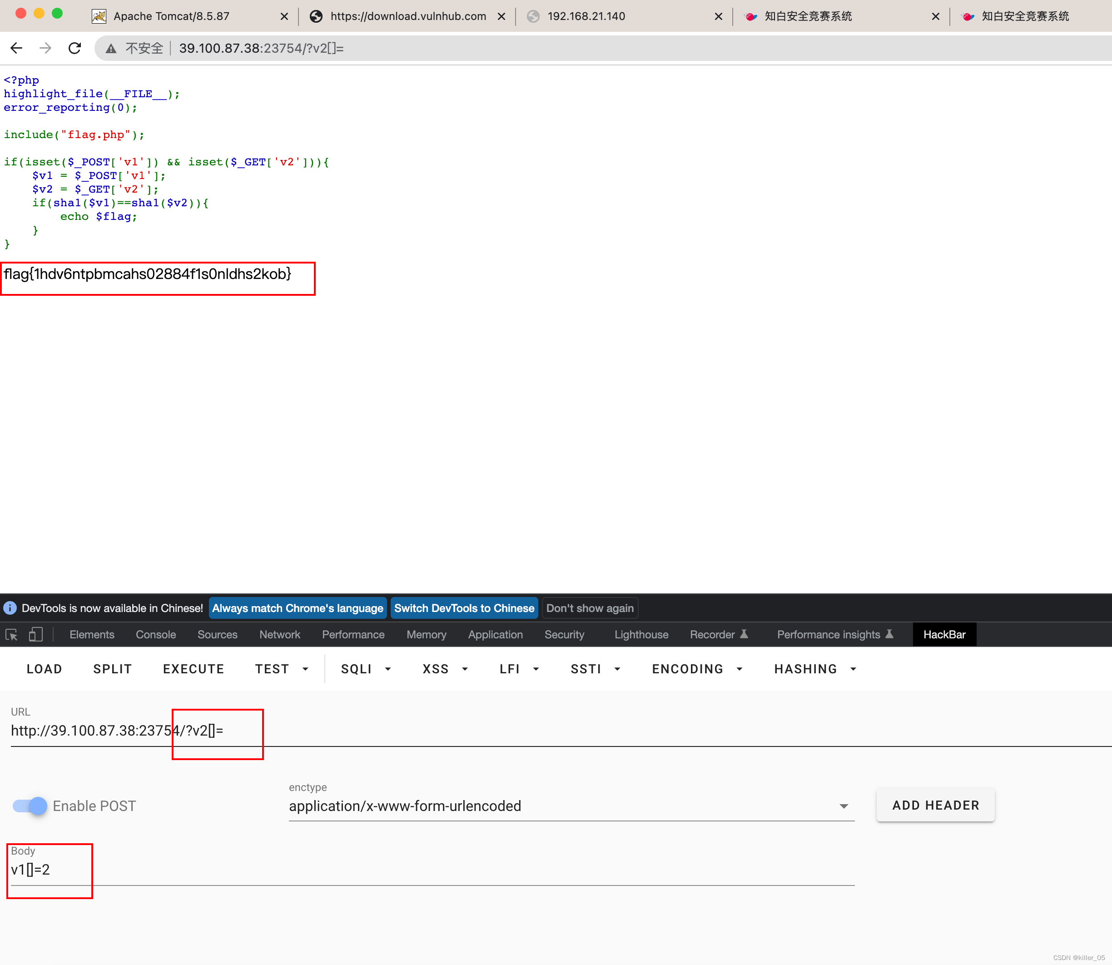Click the not-secure warning triangle icon
This screenshot has height=965, width=1112.
point(111,49)
